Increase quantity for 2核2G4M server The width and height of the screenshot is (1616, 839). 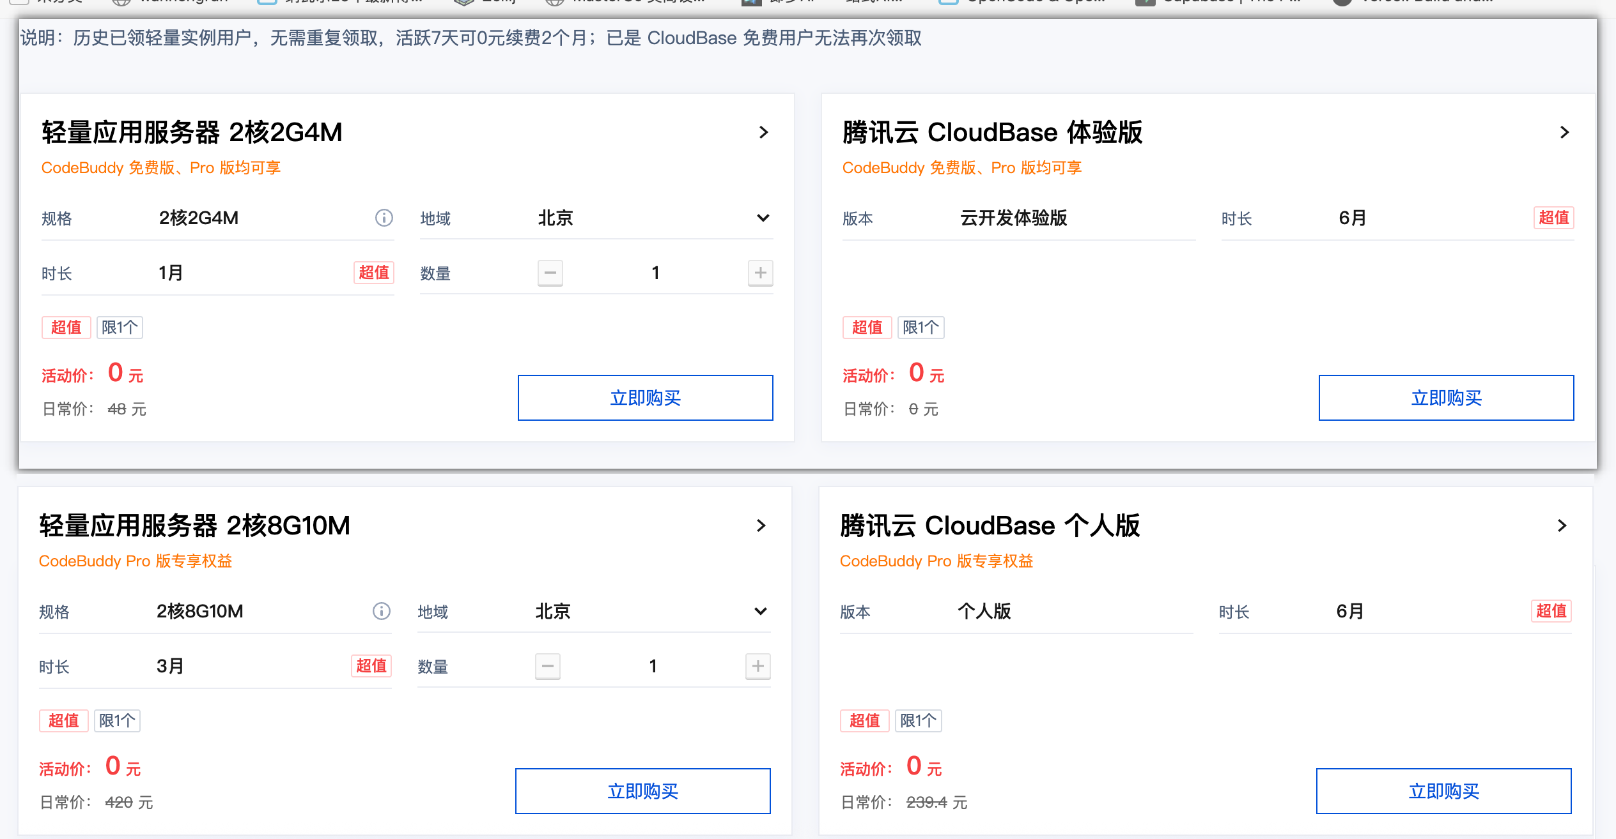[x=760, y=273]
